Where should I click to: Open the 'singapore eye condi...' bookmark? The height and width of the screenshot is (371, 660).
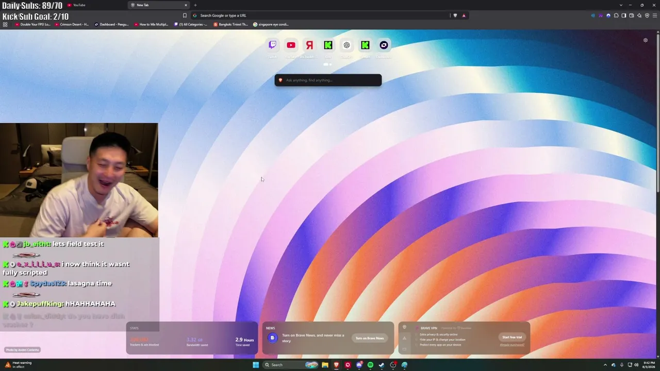271,24
